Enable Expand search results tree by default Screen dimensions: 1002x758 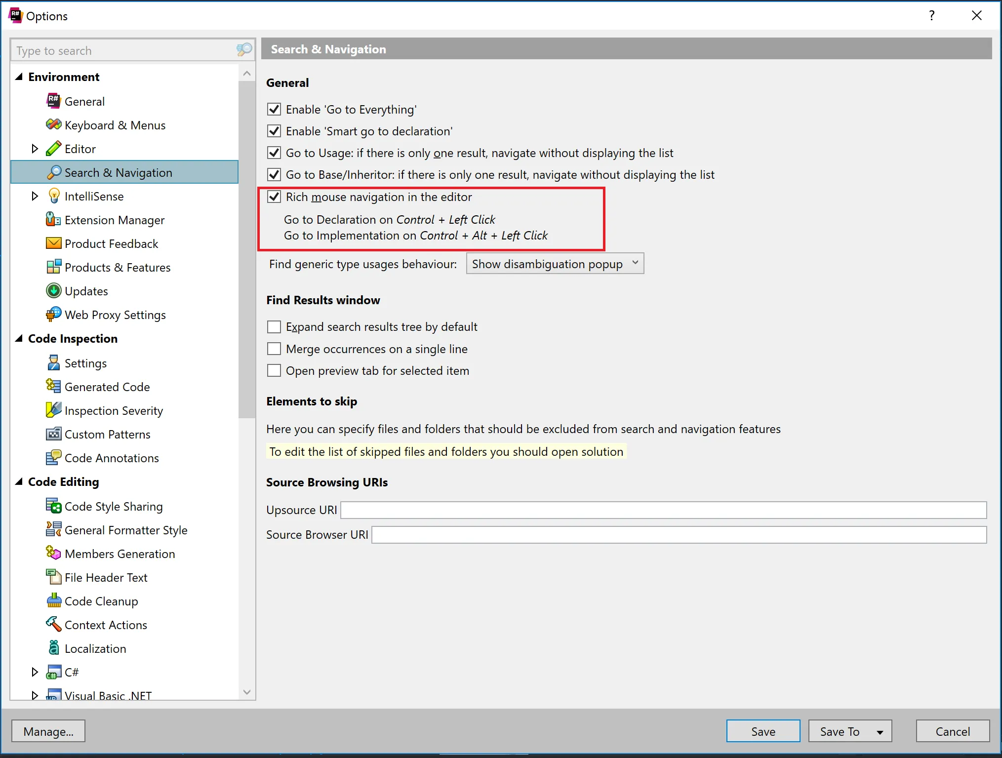tap(274, 327)
